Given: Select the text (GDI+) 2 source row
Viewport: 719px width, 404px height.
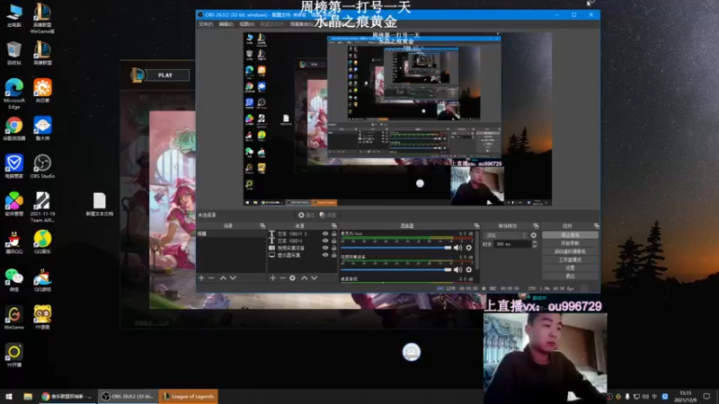Looking at the screenshot, I should [302, 233].
